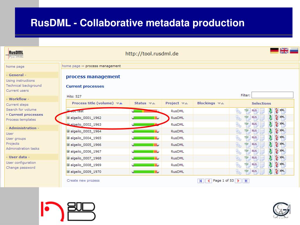Viewport: 300px width, 225px height.
Task: Expand the algeilo_0005_1966 process row
Action: (x=68, y=144)
